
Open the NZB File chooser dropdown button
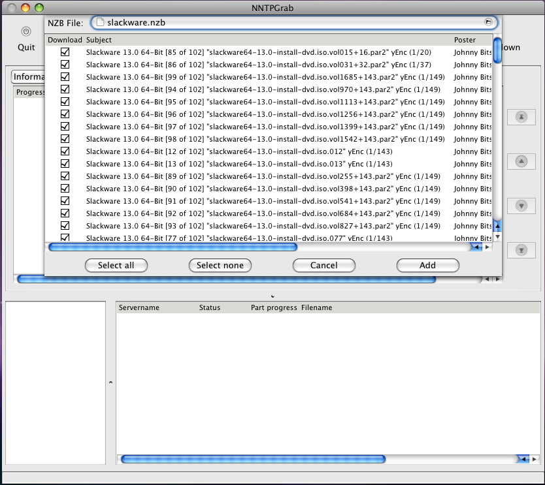click(488, 22)
